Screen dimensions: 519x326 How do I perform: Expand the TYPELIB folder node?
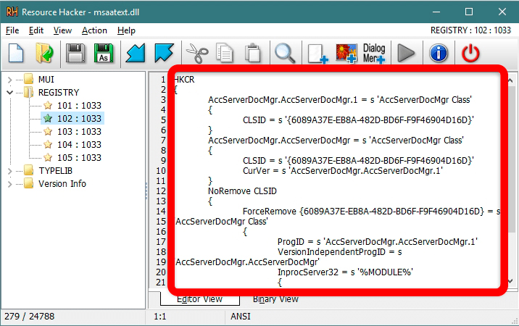[9, 171]
